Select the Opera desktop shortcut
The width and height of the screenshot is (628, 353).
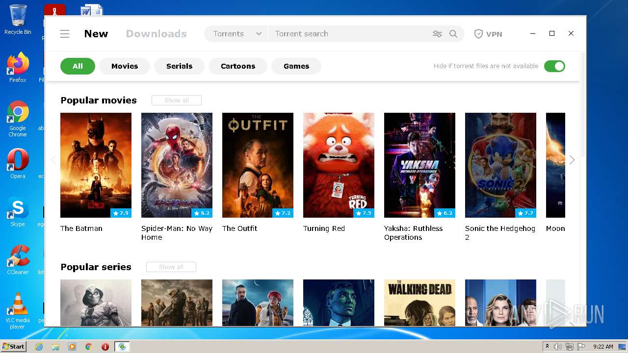18,164
